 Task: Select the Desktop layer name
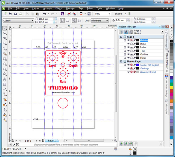(x=144, y=69)
